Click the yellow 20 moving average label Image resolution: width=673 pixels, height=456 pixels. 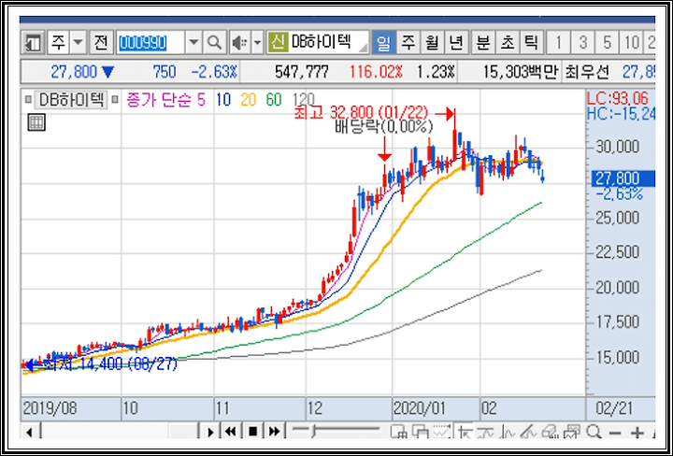pos(249,100)
